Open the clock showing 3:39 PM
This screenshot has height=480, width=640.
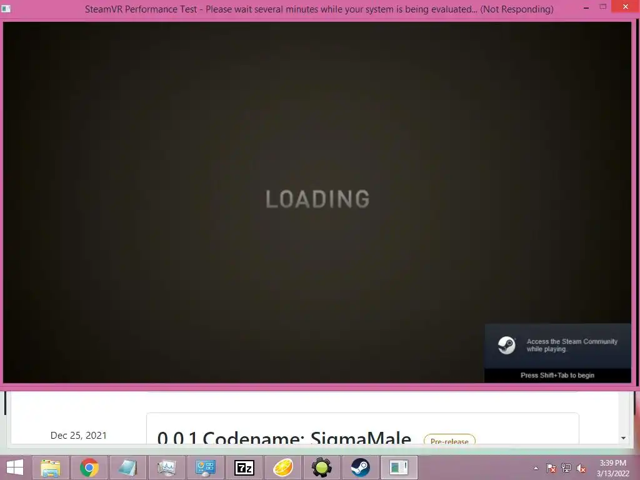pyautogui.click(x=612, y=468)
